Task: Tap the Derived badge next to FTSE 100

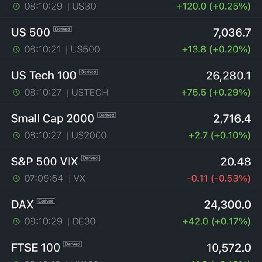Action: [72, 244]
